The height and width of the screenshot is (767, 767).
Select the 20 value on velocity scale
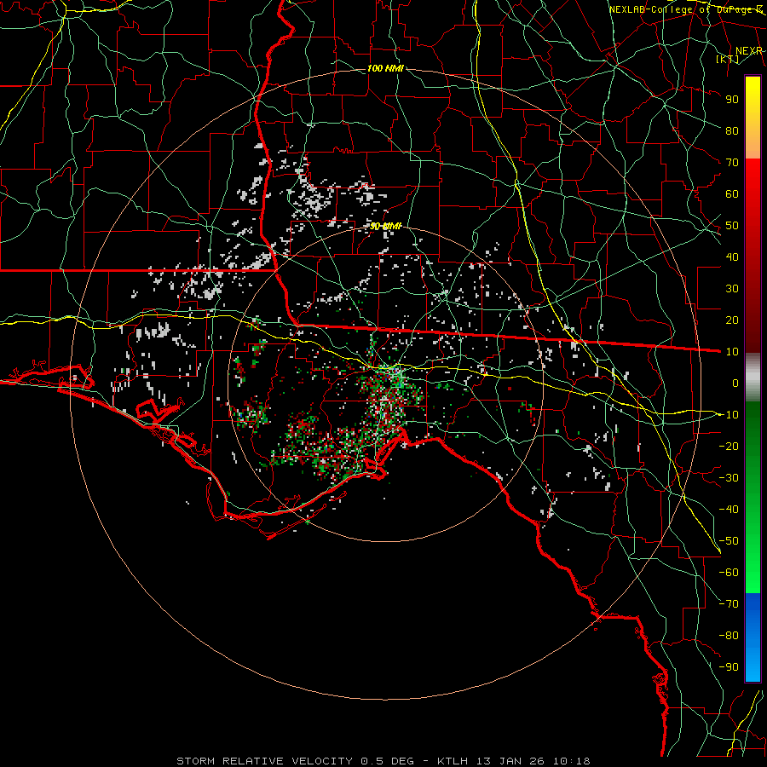[x=732, y=320]
